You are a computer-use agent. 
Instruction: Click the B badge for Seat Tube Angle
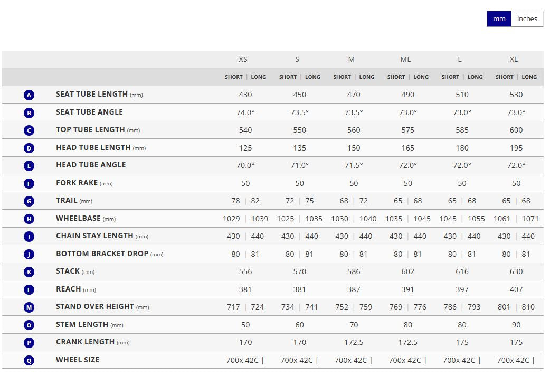click(x=29, y=112)
